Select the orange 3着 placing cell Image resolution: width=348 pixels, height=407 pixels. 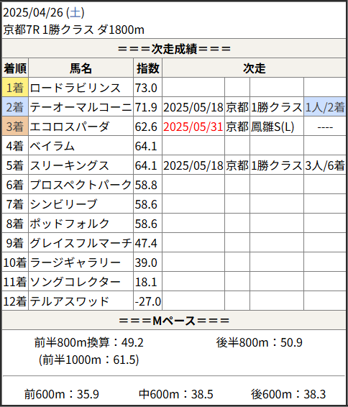tap(15, 127)
